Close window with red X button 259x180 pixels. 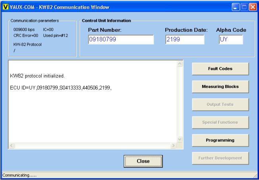(x=253, y=8)
